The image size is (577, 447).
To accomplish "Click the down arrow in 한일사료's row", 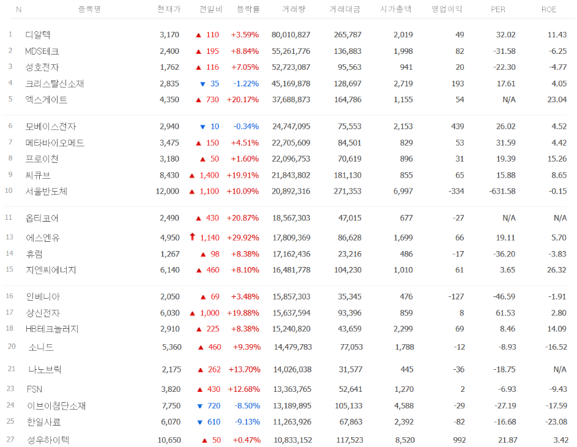I will [200, 422].
